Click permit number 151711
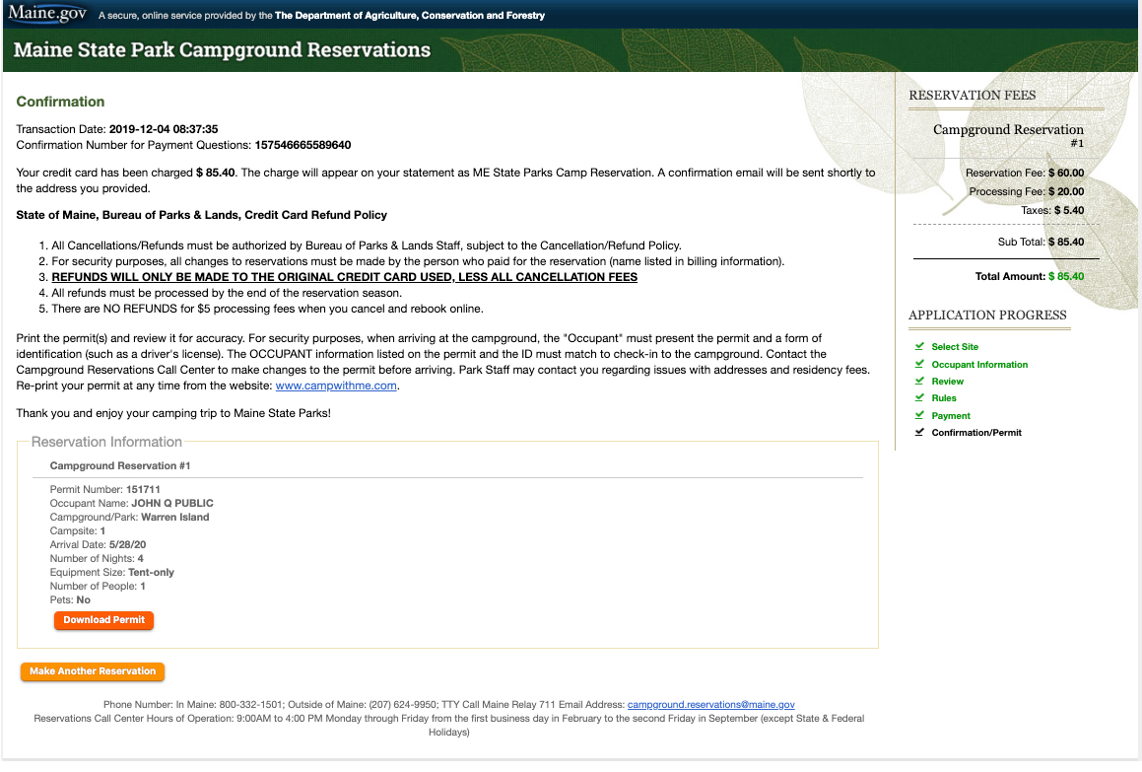 pos(143,490)
